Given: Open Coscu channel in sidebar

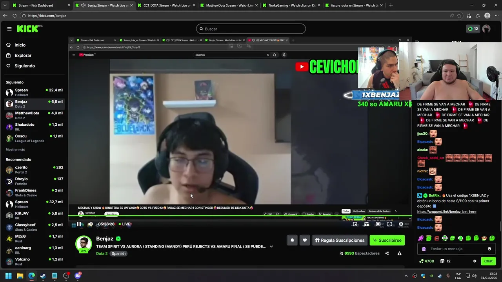Looking at the screenshot, I should click(x=35, y=138).
